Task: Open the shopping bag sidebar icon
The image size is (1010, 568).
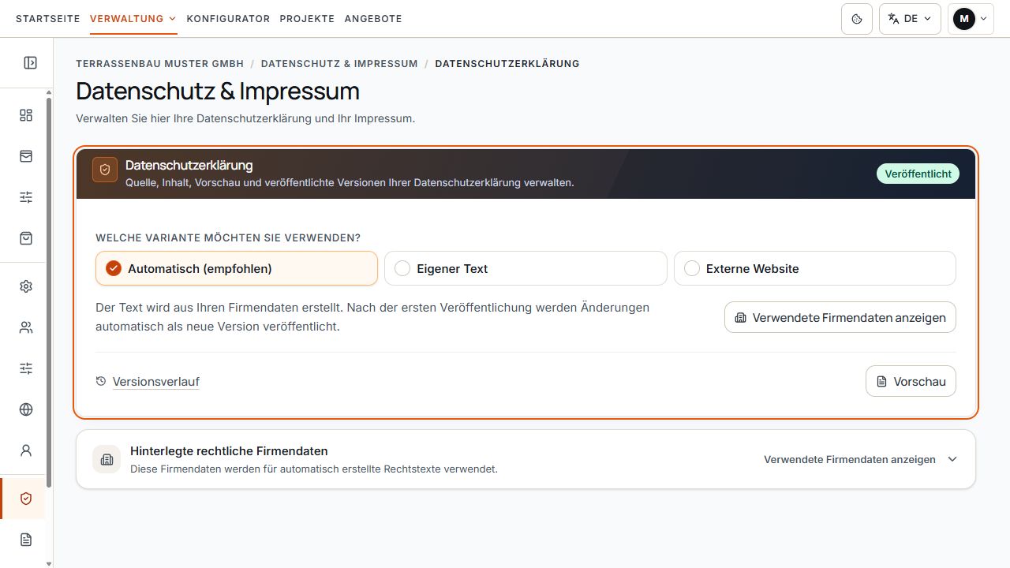Action: click(x=26, y=237)
